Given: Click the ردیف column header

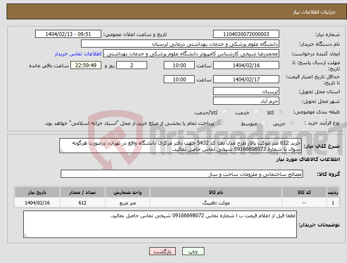Looking at the screenshot, I should click(x=333, y=192).
